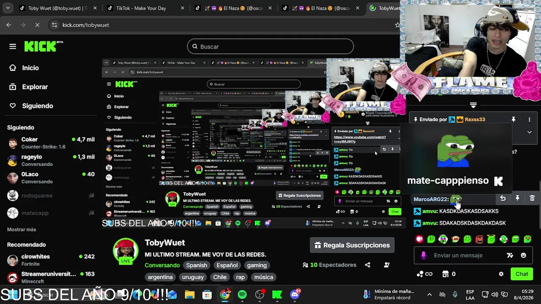The width and height of the screenshot is (541, 304).
Task: Open the pinned message options menu
Action: 529,119
